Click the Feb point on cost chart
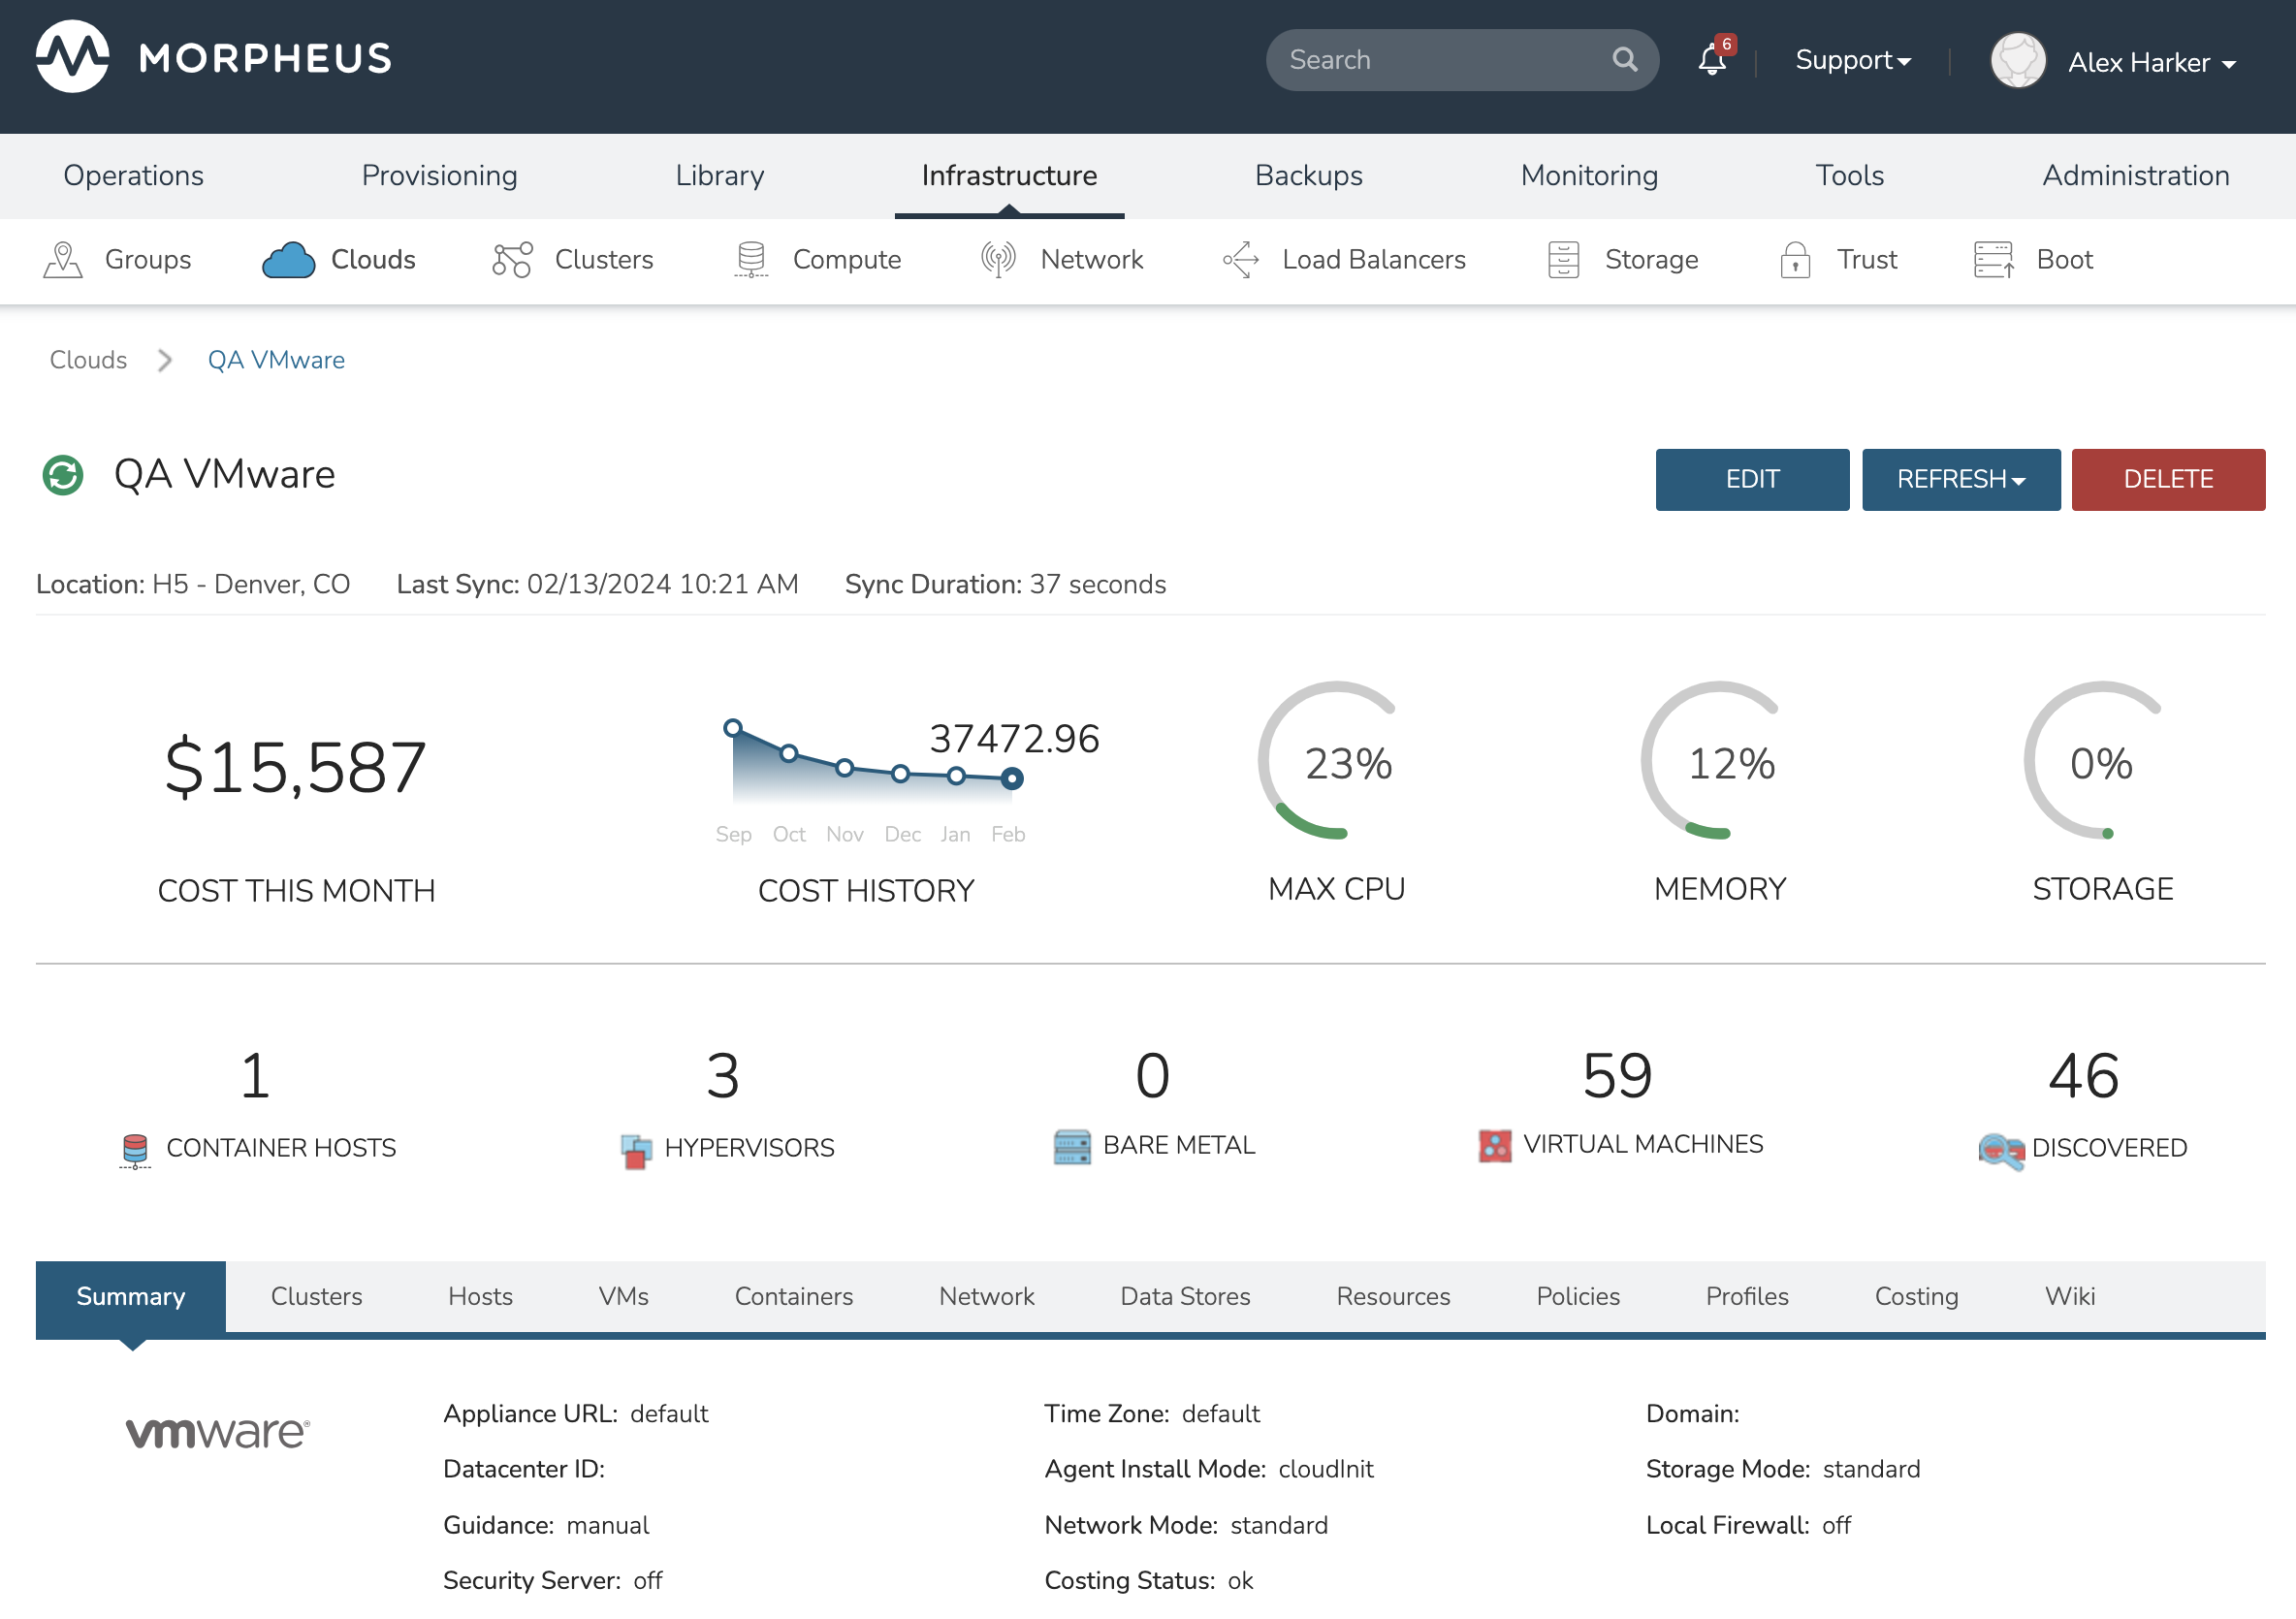This screenshot has width=2296, height=1619. pyautogui.click(x=1012, y=778)
